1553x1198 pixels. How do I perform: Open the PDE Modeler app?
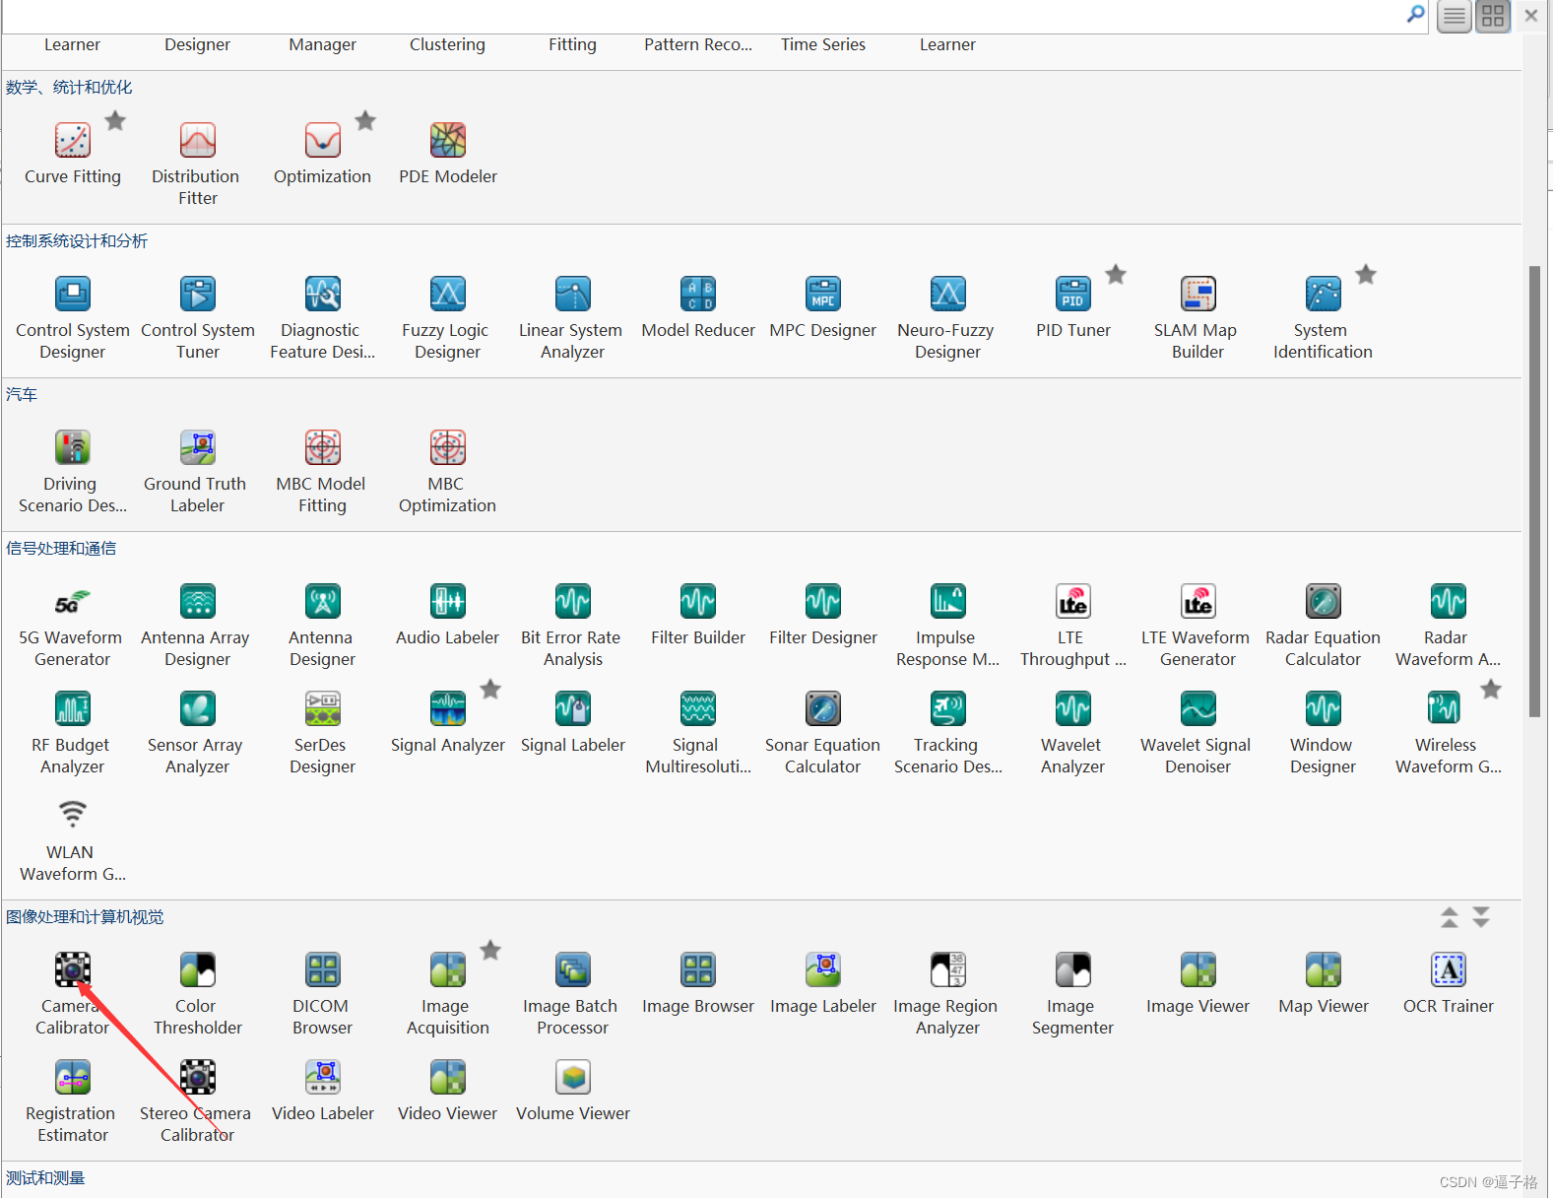pyautogui.click(x=448, y=140)
